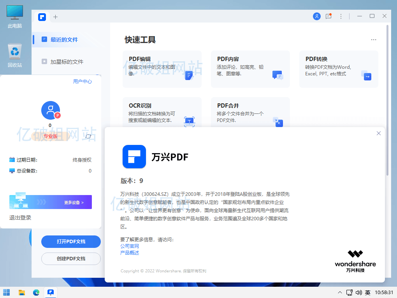Click the calendar icon next to 过期日期

point(12,160)
